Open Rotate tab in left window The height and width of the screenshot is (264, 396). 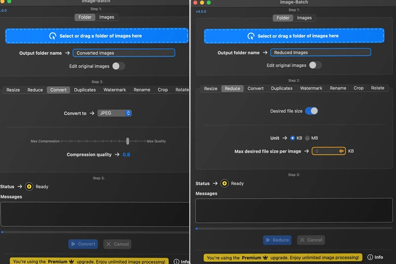[x=182, y=90]
